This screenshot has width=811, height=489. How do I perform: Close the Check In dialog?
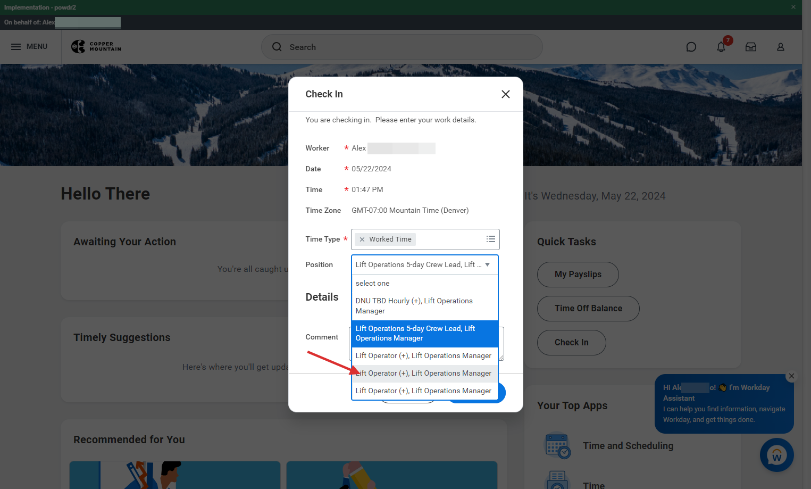coord(506,94)
